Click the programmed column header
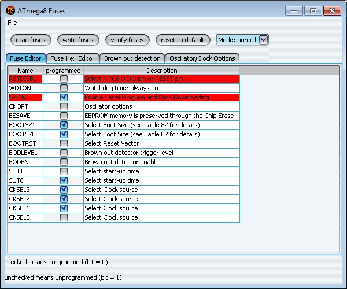Viewport: 347px width, 289px height. click(63, 71)
